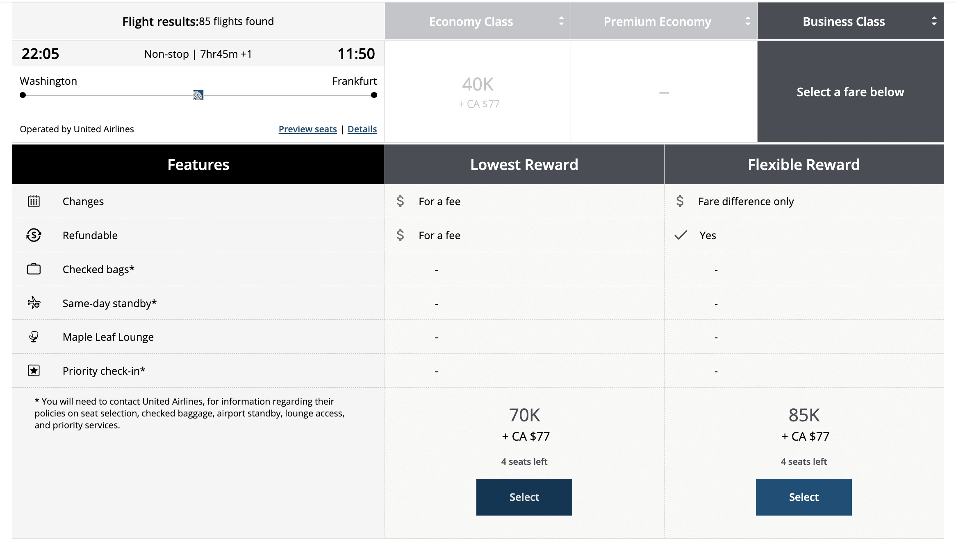Select the 85K Flexible Reward fare
The height and width of the screenshot is (543, 956).
803,497
